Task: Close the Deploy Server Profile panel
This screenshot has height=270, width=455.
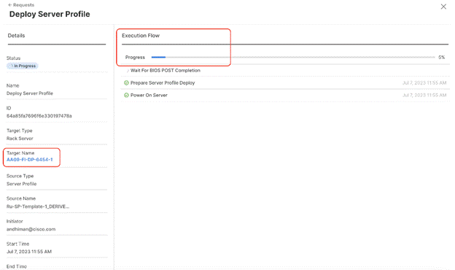Action: [x=443, y=7]
